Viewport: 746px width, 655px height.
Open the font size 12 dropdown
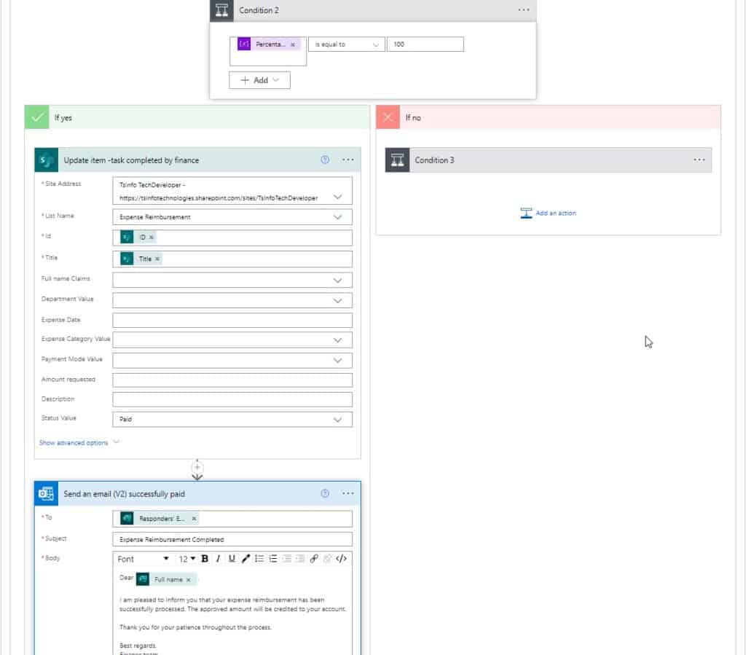tap(187, 559)
